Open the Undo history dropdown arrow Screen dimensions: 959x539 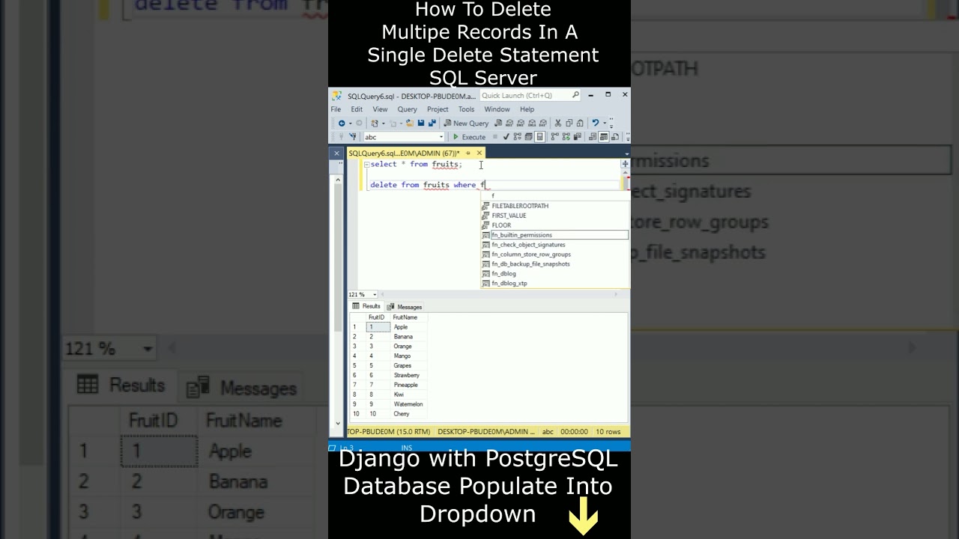(x=605, y=124)
